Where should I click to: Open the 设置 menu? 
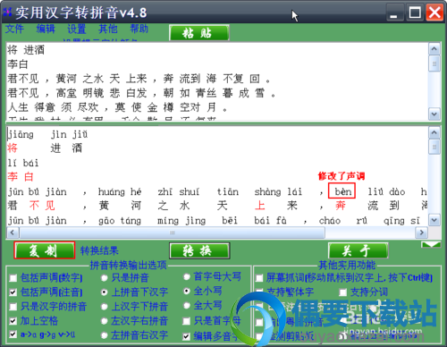coord(77,29)
